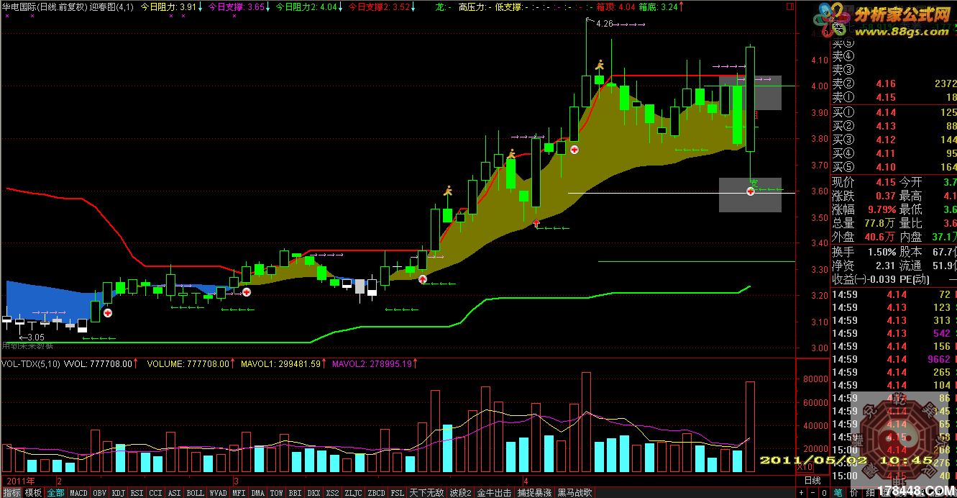Click the 卖① 4.15 ask row
This screenshot has width=957, height=498.
(894, 98)
